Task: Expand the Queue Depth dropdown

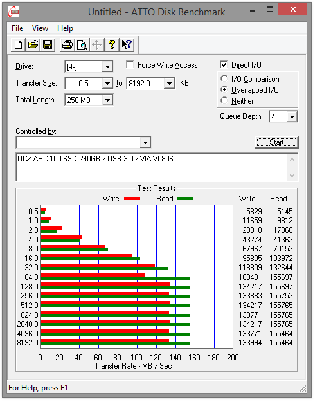Action: tap(292, 117)
